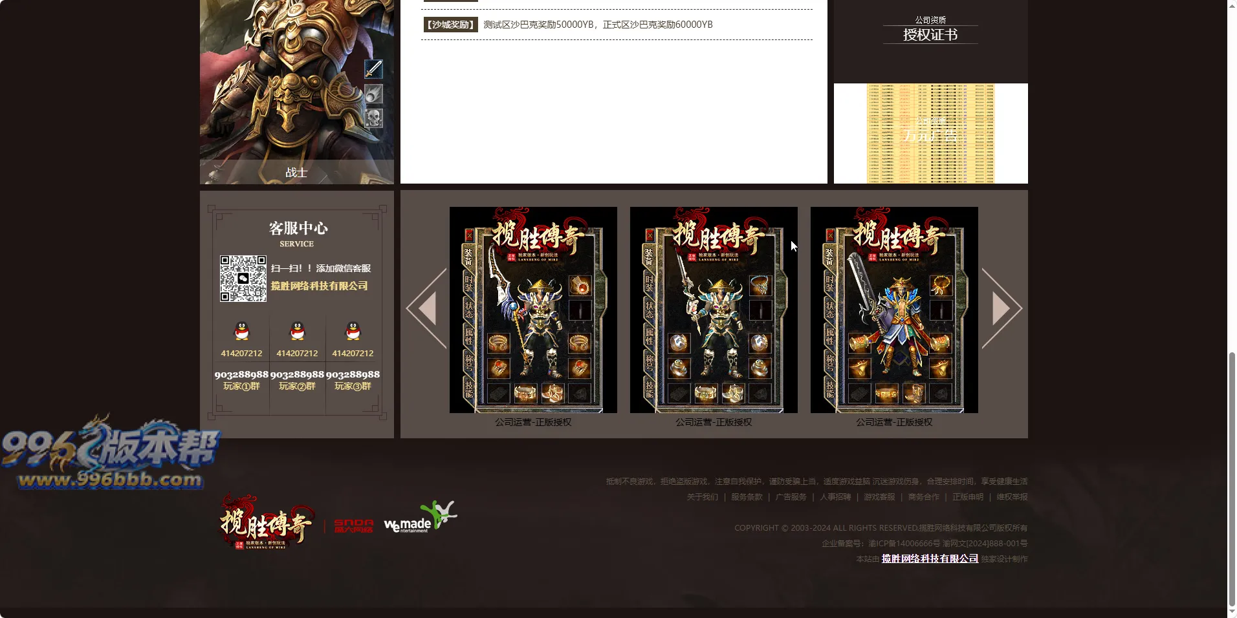Open the 维权举报 footer link

coord(1012,497)
